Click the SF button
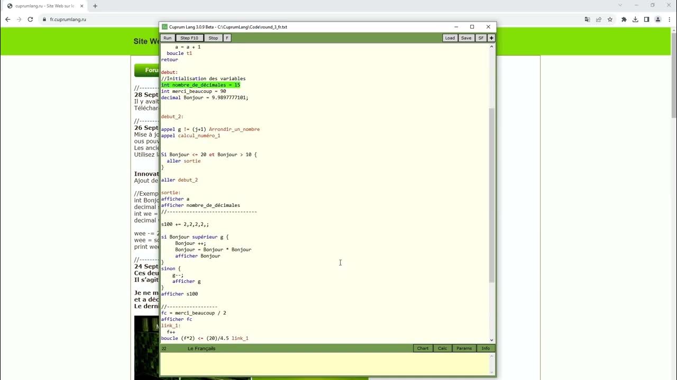The image size is (677, 380). (481, 38)
